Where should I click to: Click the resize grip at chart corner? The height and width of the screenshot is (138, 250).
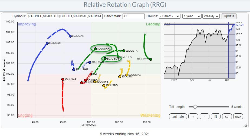tap(245, 125)
